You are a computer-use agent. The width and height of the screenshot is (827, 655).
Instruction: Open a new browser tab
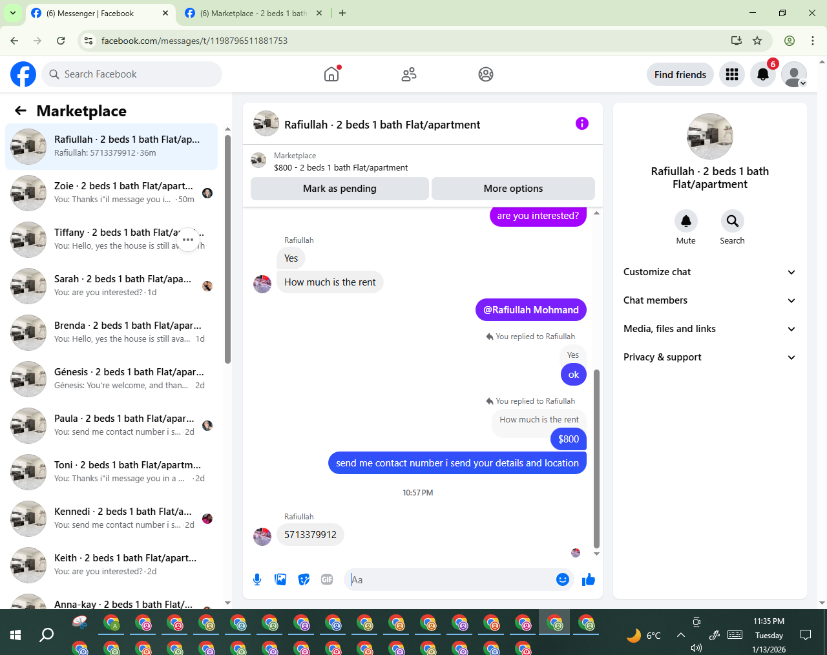(342, 13)
